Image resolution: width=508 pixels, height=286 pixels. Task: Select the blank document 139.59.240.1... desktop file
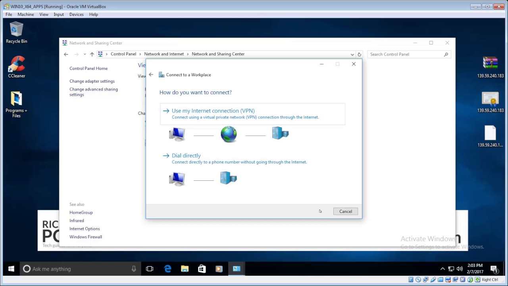pos(490,136)
